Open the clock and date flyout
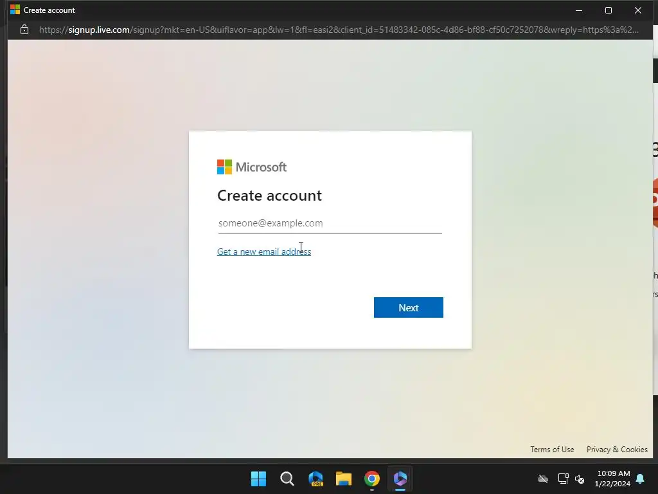658x494 pixels. pyautogui.click(x=612, y=479)
